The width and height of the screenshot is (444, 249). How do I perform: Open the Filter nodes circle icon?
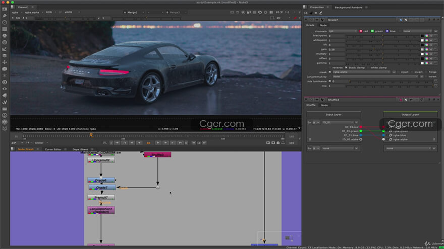(x=5, y=42)
